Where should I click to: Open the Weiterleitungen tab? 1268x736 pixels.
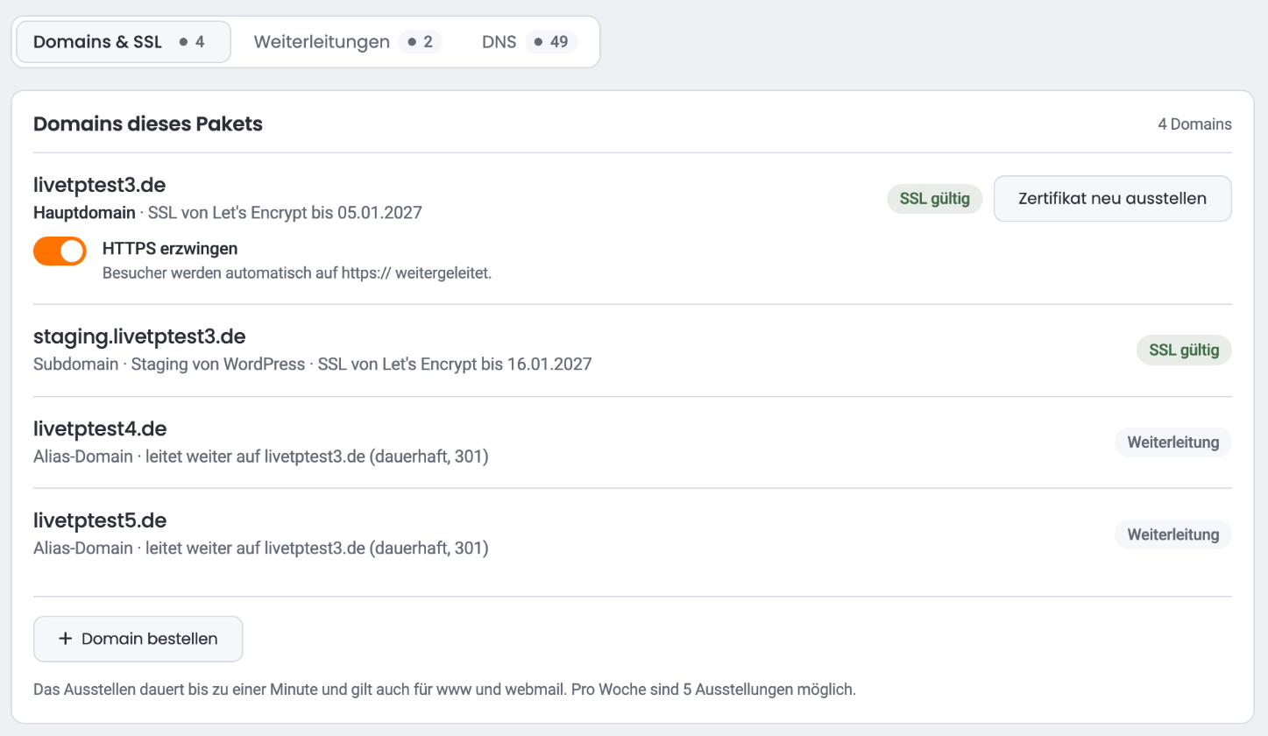click(348, 42)
